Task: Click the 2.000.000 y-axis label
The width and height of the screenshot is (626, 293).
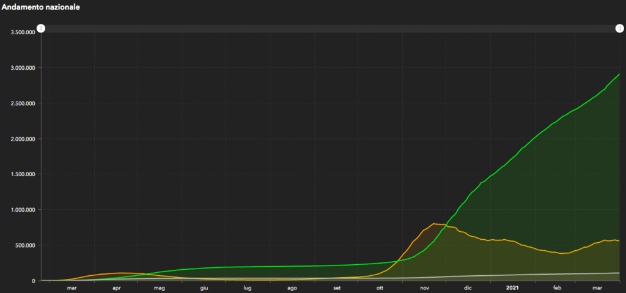Action: tap(22, 139)
